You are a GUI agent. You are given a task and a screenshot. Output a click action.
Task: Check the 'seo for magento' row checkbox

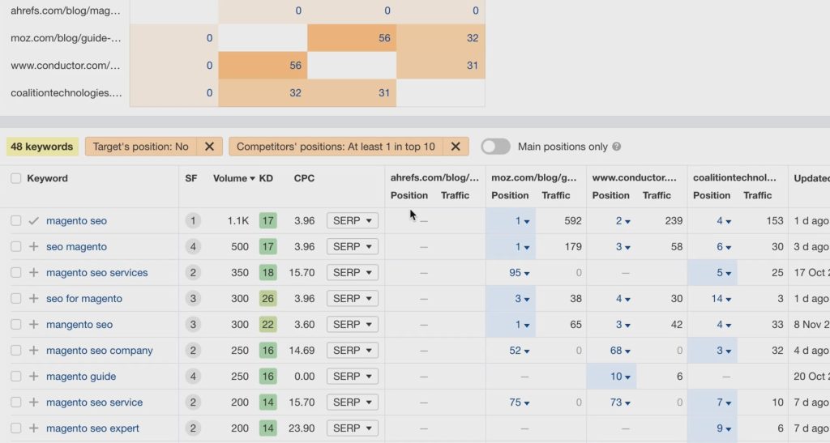click(x=16, y=298)
